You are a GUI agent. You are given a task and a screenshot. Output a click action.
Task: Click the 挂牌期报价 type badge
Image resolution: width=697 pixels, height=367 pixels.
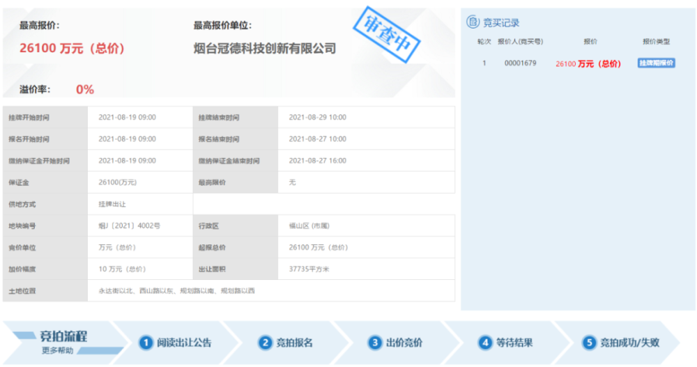pos(656,63)
